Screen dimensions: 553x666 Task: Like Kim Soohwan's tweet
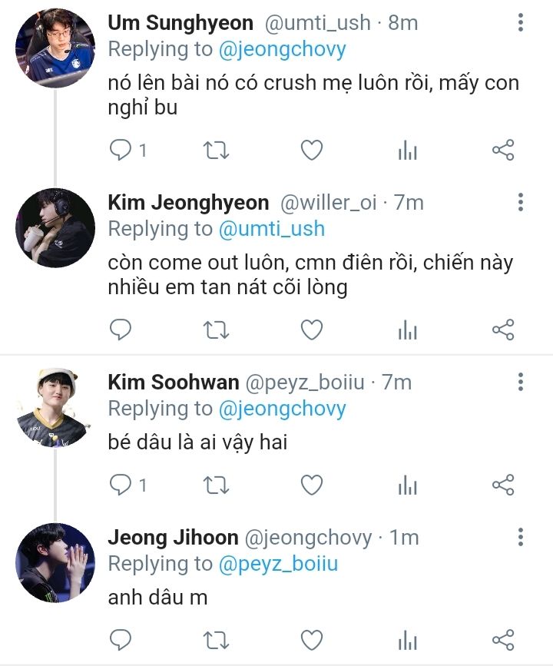pyautogui.click(x=311, y=485)
